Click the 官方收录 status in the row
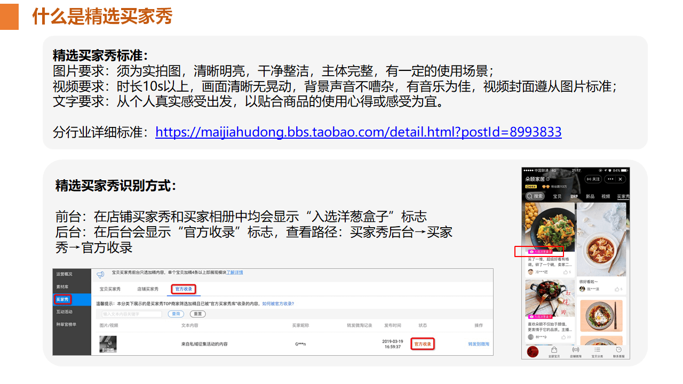The image size is (683, 384). pyautogui.click(x=423, y=344)
